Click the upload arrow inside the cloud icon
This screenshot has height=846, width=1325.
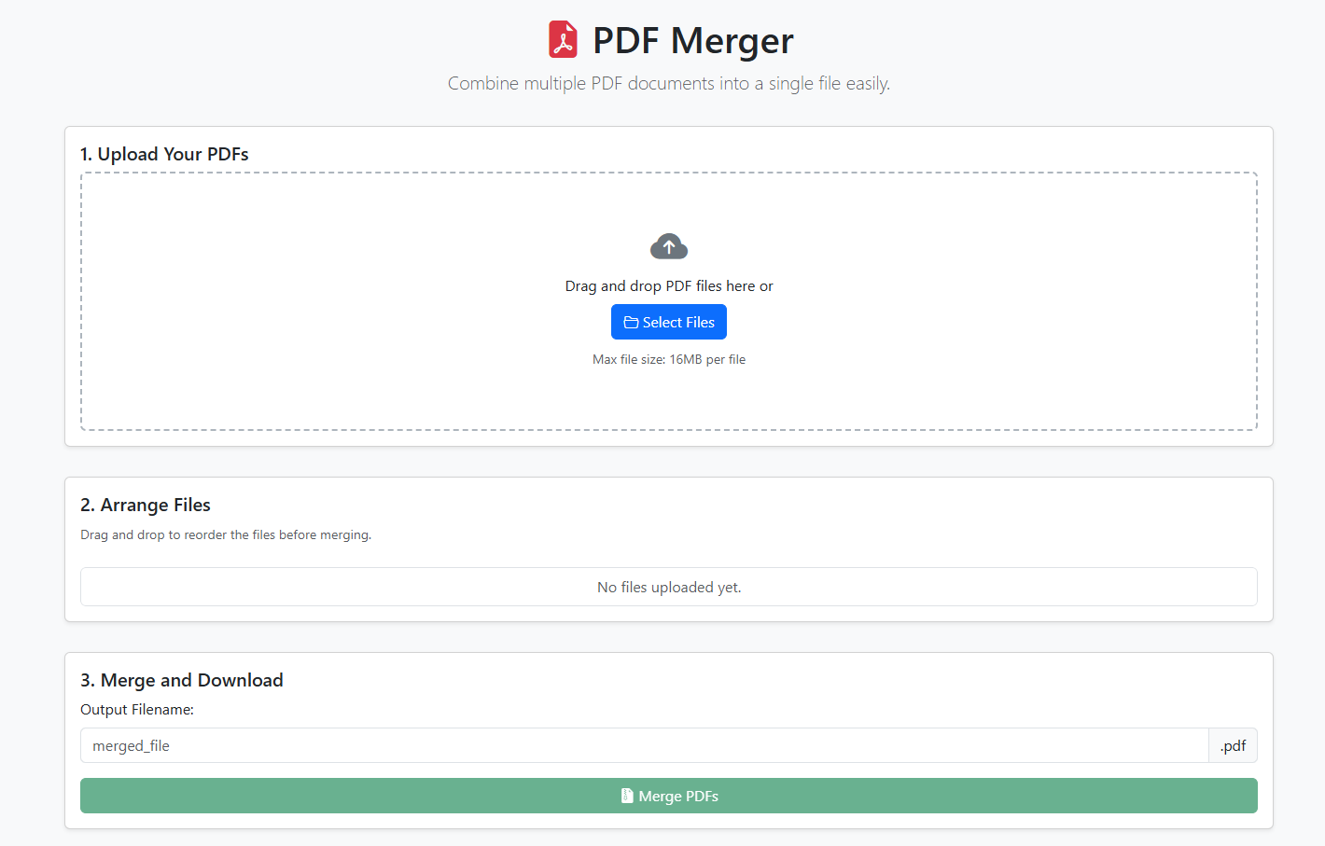coord(668,245)
